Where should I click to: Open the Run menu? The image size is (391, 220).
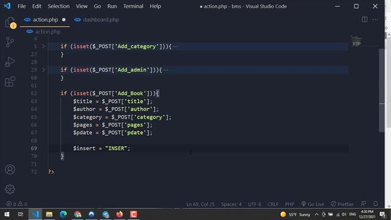(112, 6)
